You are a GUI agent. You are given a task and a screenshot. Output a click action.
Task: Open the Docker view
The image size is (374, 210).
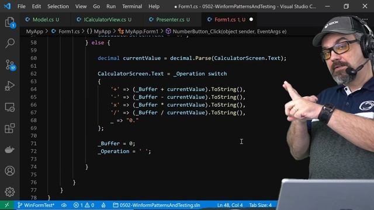pyautogui.click(x=10, y=149)
